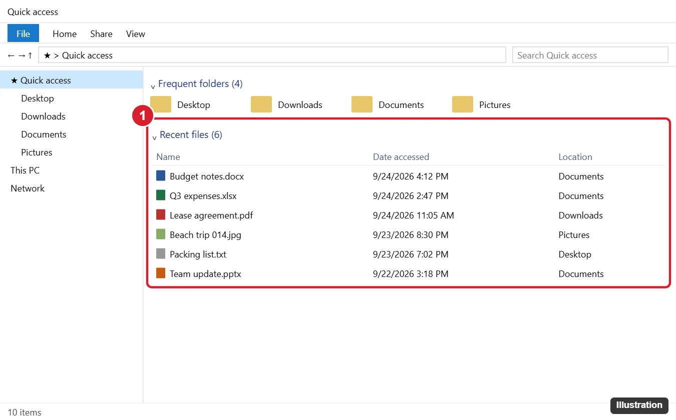The height and width of the screenshot is (420, 676).
Task: Click the Pictures folder icon in Frequent folders
Action: [463, 104]
